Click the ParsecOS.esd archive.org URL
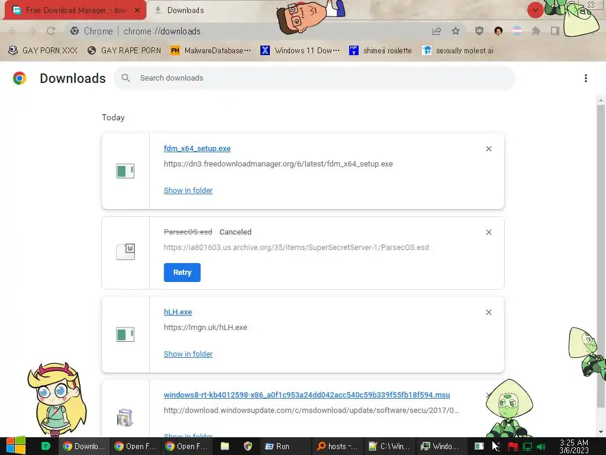606x455 pixels. click(x=296, y=247)
